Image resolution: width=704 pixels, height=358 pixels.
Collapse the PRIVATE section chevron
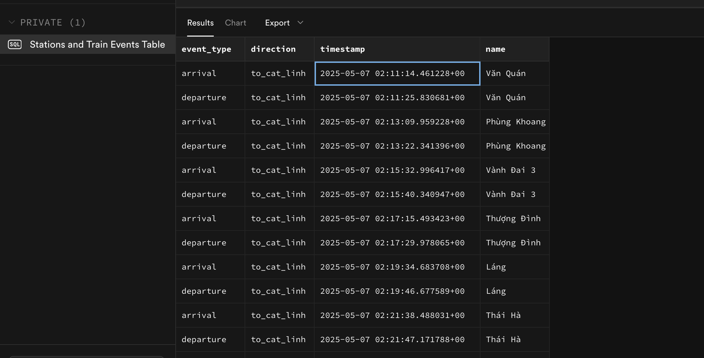(x=12, y=23)
